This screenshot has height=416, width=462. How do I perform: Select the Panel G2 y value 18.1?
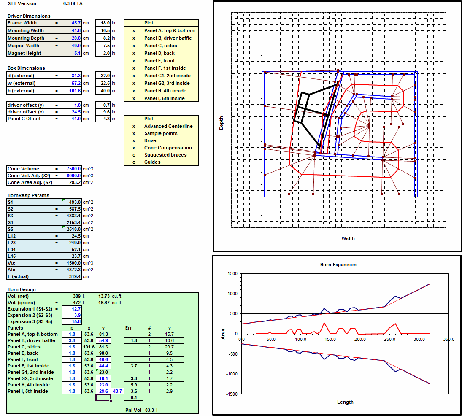[x=103, y=378]
